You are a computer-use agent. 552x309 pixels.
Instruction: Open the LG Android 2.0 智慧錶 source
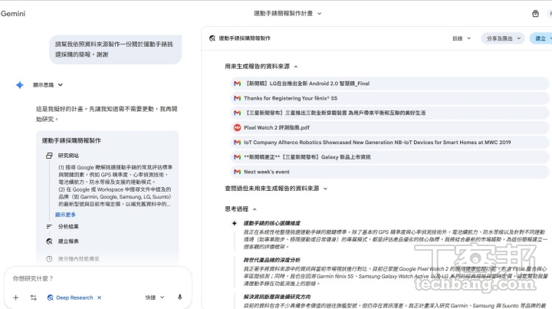[389, 84]
